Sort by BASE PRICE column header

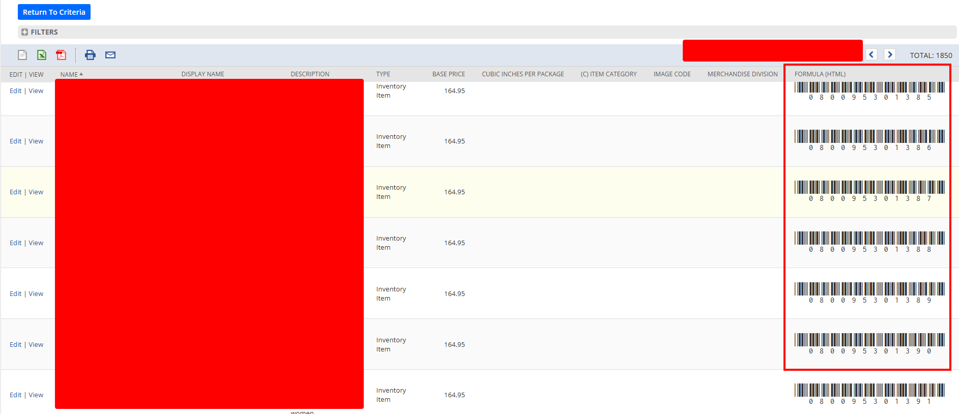point(449,74)
